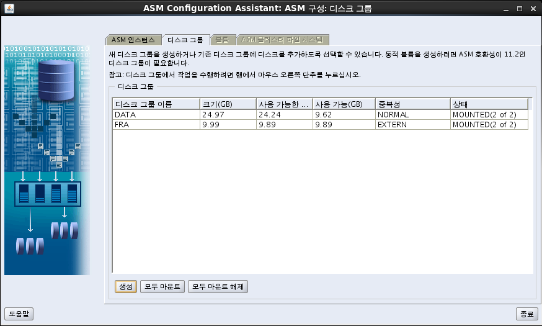Open help with the 도움말 button
Image resolution: width=542 pixels, height=326 pixels.
(x=19, y=314)
